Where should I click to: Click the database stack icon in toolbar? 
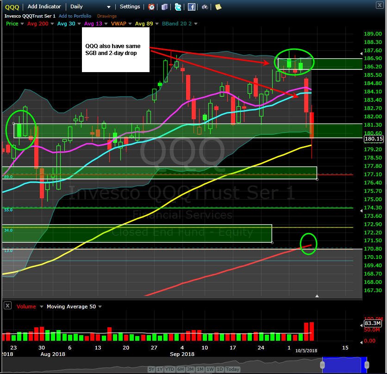[165, 7]
